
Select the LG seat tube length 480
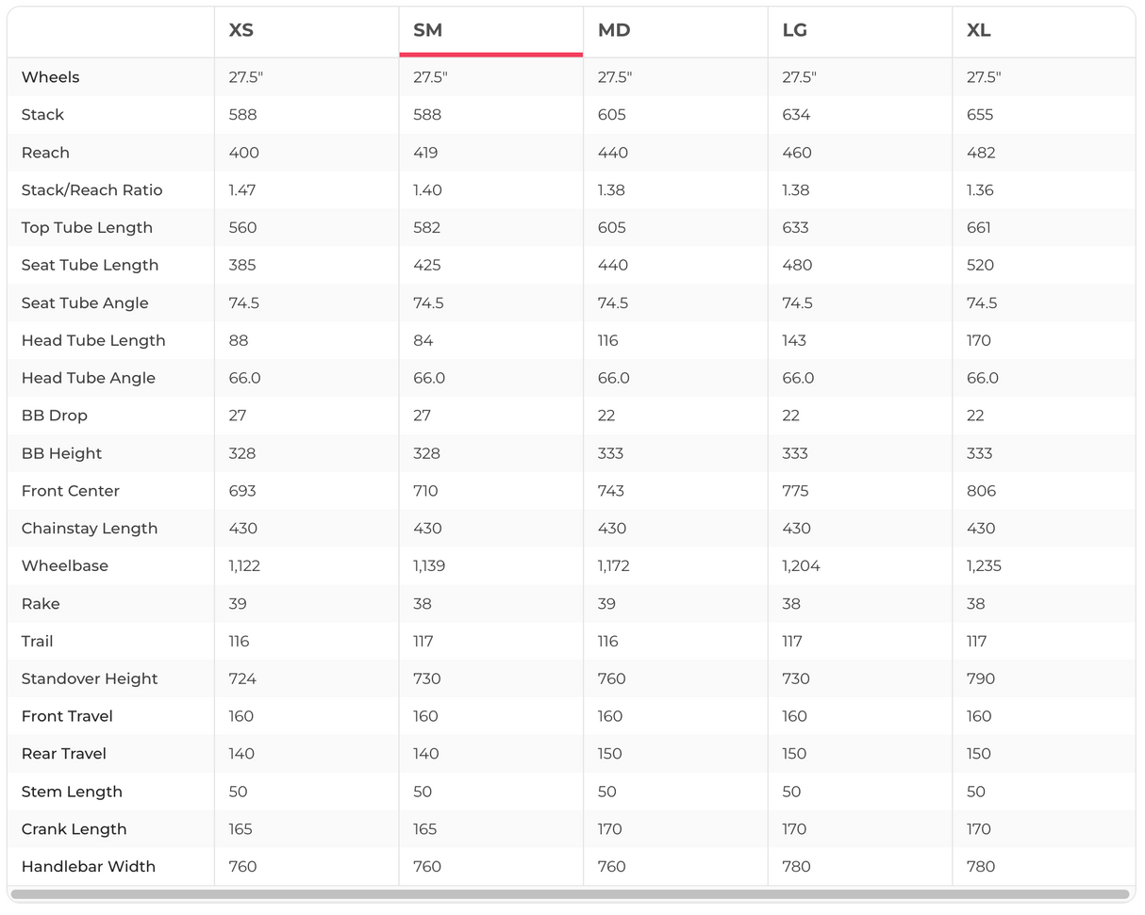coord(797,266)
